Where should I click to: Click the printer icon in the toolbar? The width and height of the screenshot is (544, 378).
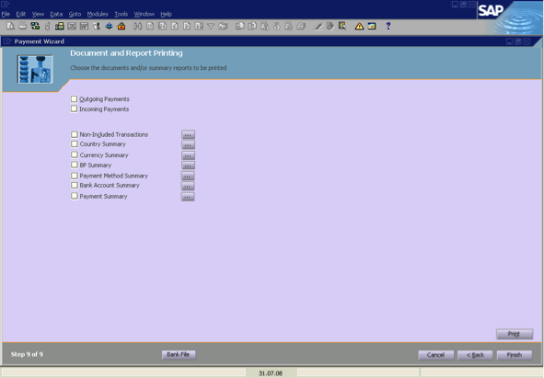click(22, 26)
